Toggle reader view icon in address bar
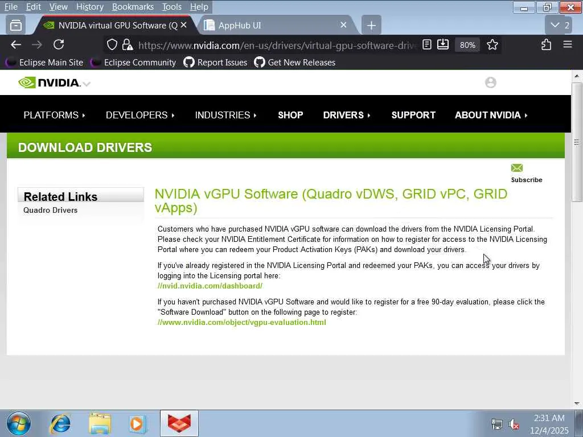This screenshot has height=437, width=583. coord(427,45)
